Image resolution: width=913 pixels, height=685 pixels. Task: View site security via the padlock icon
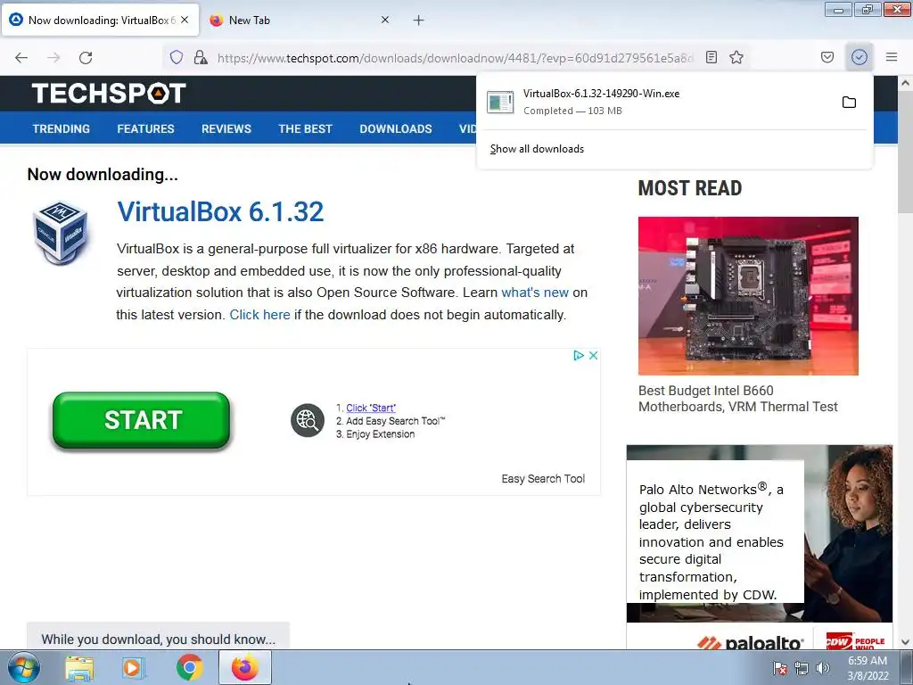pos(201,57)
